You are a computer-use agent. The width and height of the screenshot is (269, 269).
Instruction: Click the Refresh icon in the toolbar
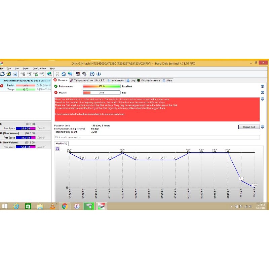pyautogui.click(x=2, y=74)
